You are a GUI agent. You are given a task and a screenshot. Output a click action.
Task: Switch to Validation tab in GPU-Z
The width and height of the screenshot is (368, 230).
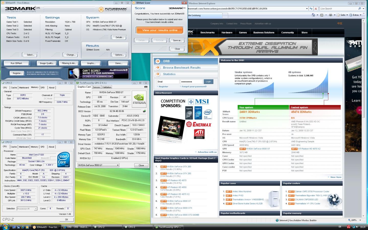[x=107, y=87]
